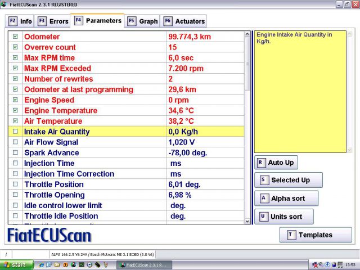Check the Throttle Position checkbox
360x270 pixels.
tap(15, 184)
